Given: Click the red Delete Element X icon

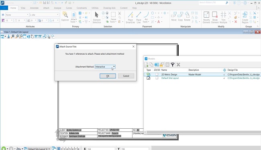Looking at the screenshot, I should coord(236,22).
